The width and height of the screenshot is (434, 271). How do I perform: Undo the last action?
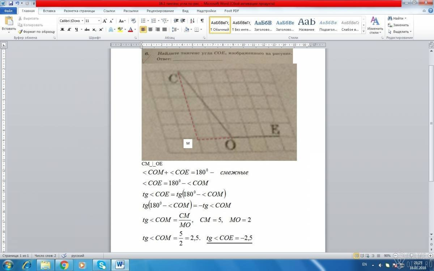(x=17, y=3)
